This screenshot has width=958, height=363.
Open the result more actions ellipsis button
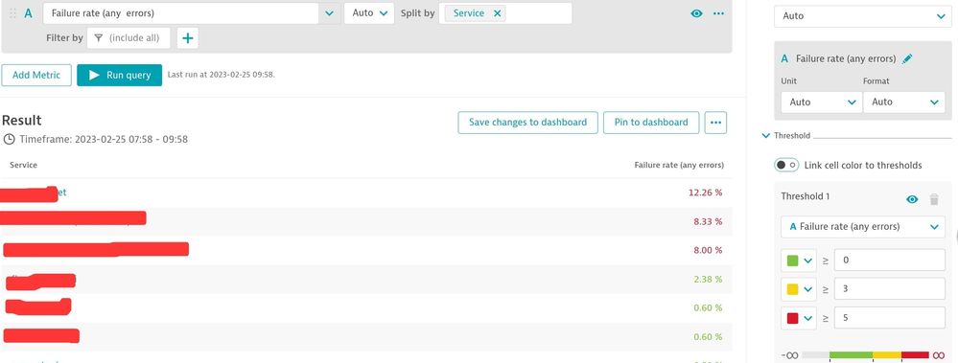(715, 122)
